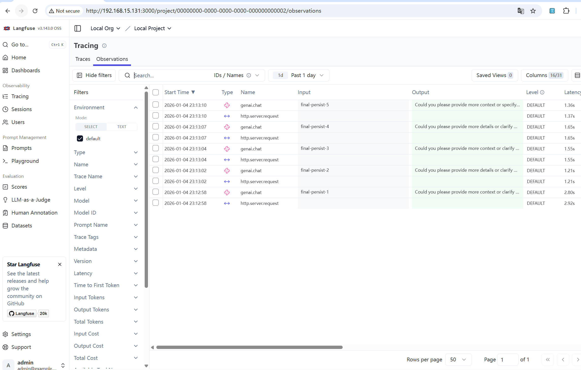
Task: Star Langfuse on GitHub via the 20k button
Action: coord(43,313)
